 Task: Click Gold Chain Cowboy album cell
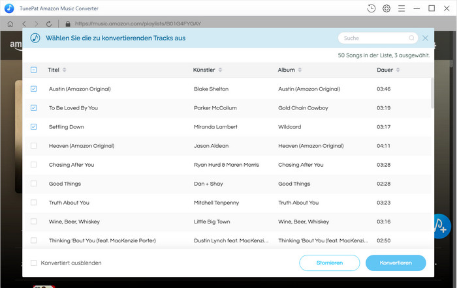303,108
